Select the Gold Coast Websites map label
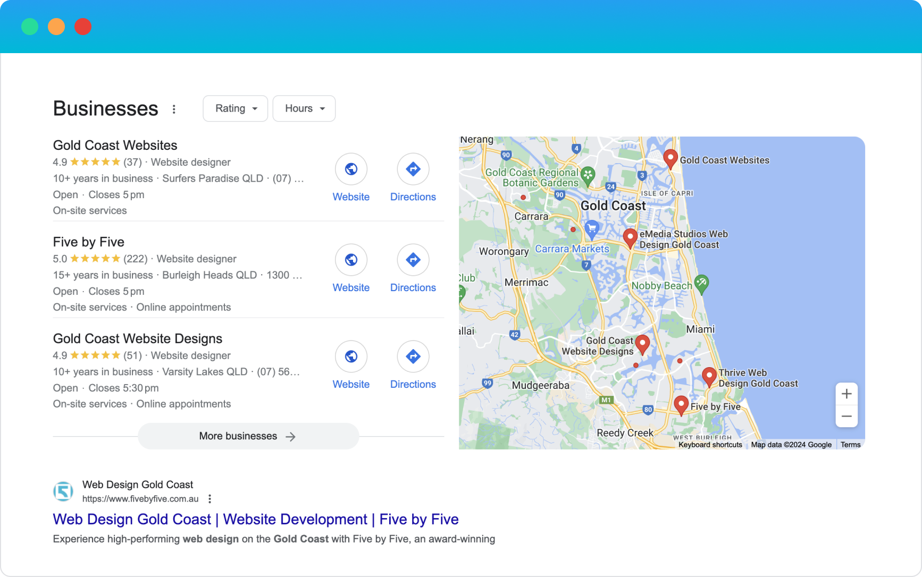 [725, 160]
